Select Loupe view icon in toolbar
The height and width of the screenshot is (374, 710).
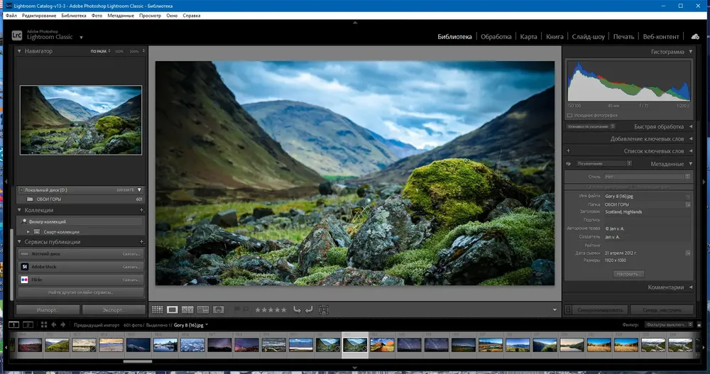173,309
